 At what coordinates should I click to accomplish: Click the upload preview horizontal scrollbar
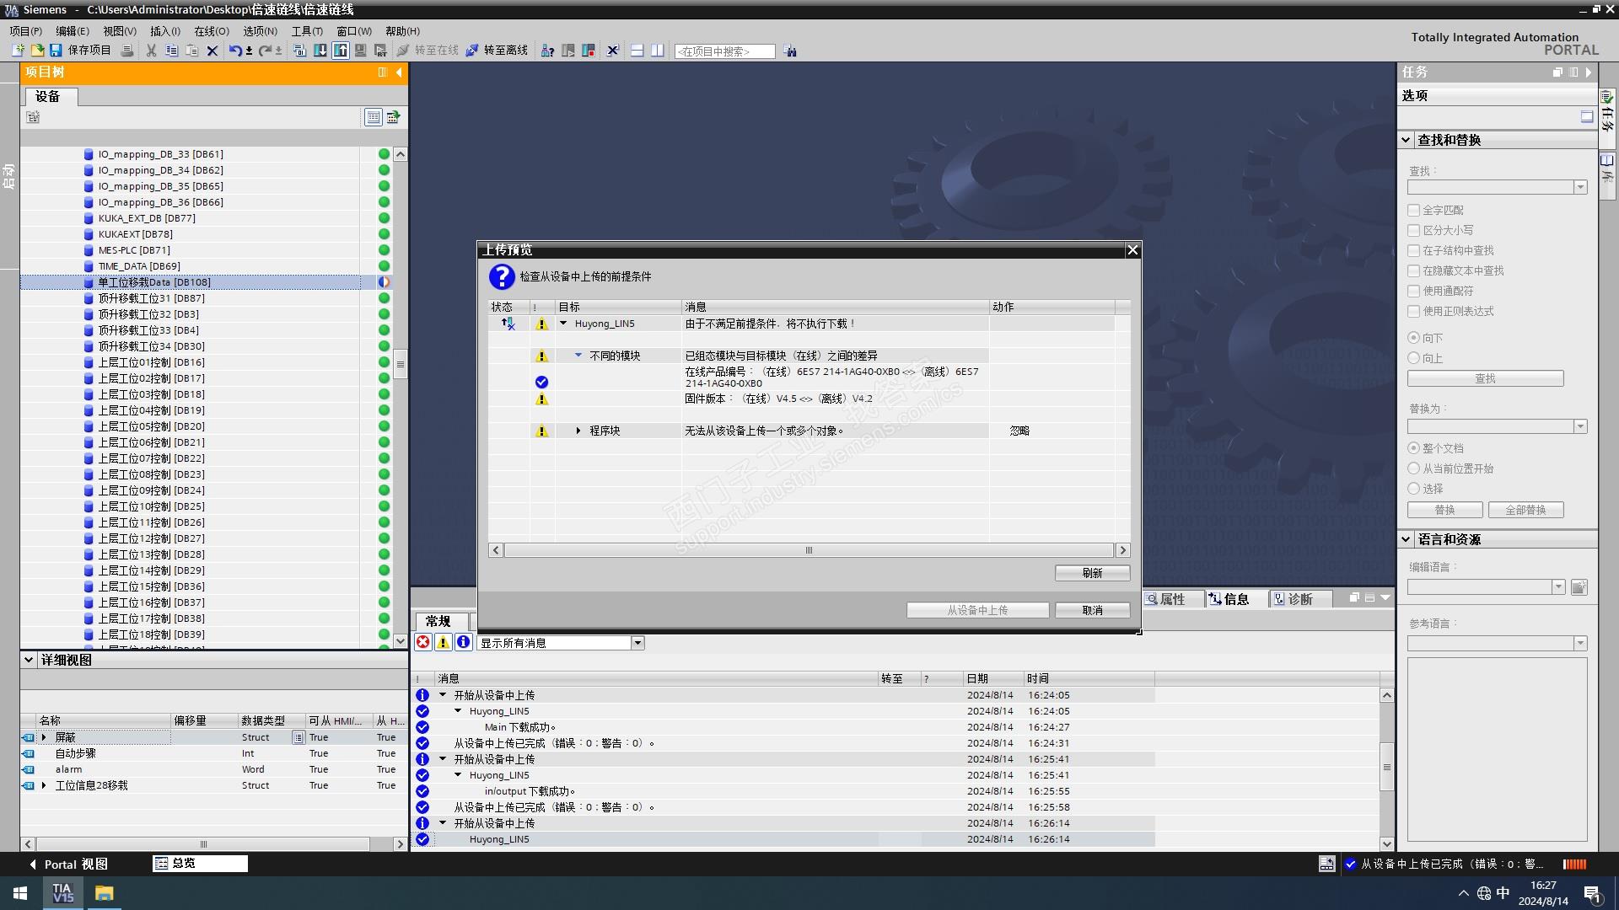(809, 550)
